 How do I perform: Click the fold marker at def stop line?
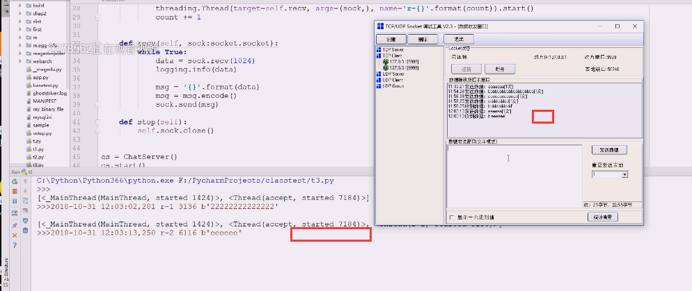[97, 122]
